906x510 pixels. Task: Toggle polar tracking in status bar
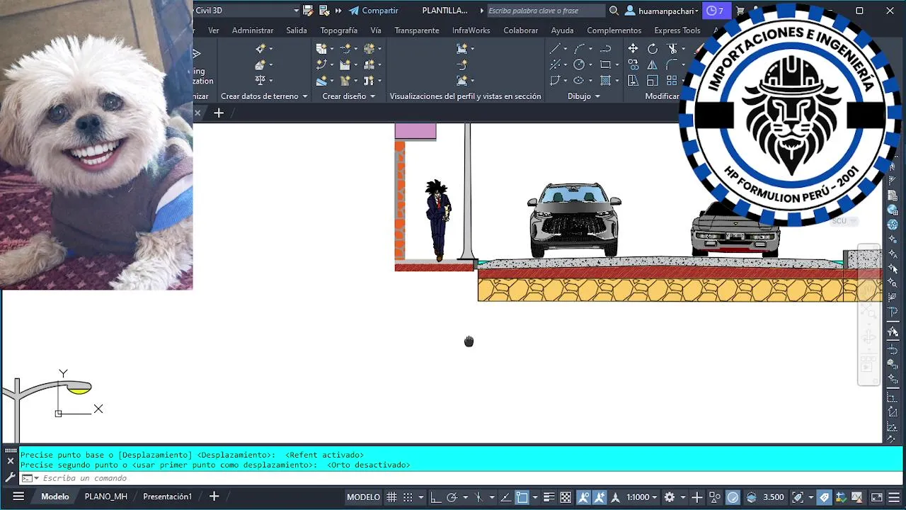[x=452, y=497]
